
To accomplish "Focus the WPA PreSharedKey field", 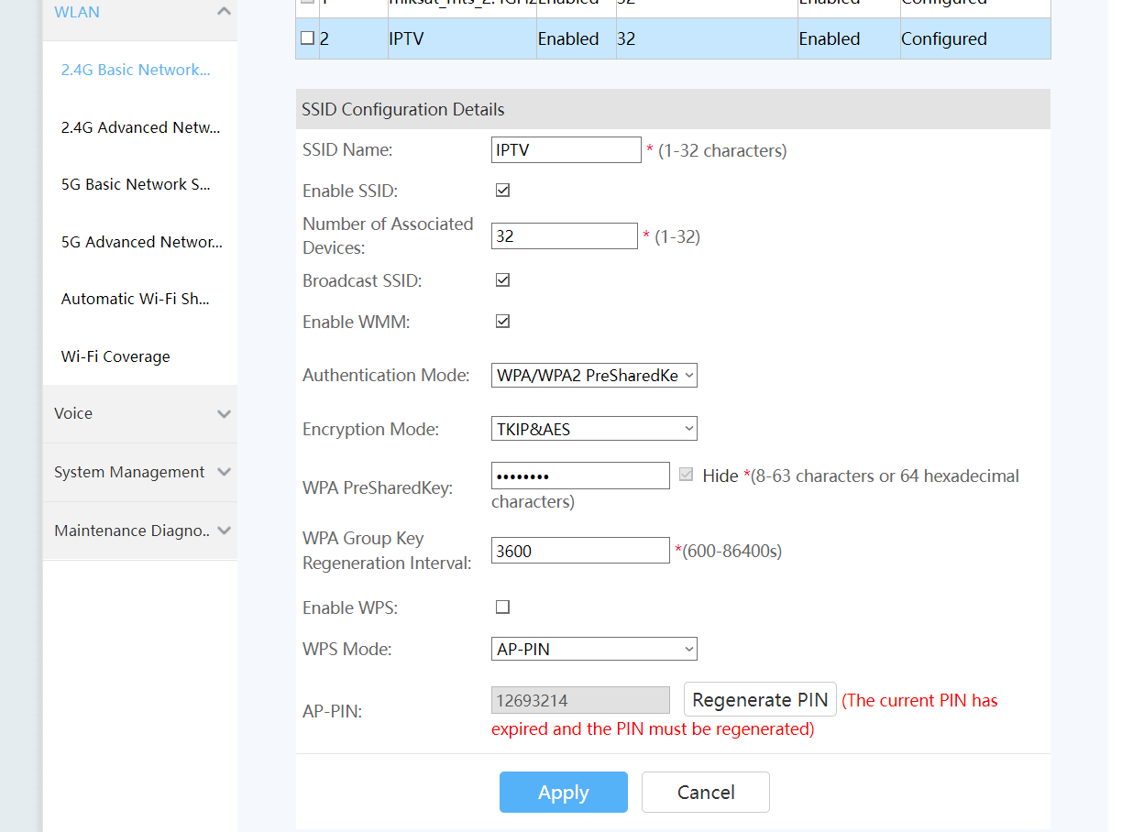I will [x=580, y=476].
